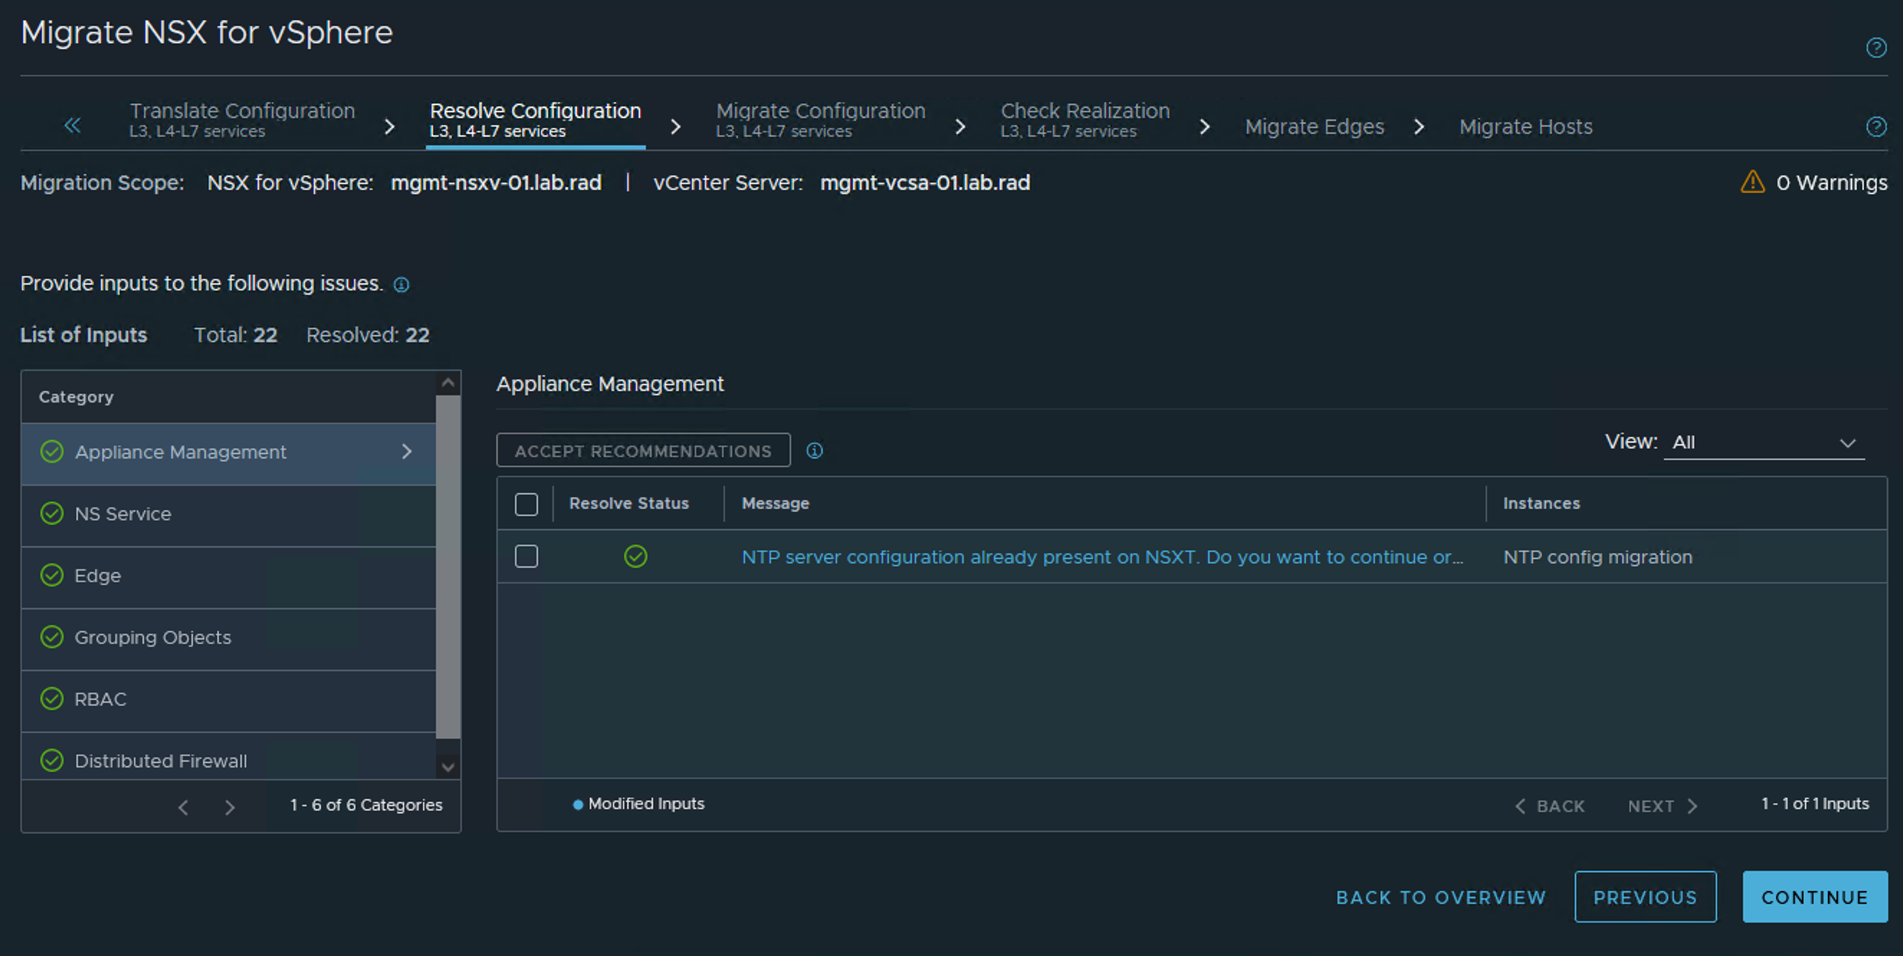Click the blue Modified Inputs legend dot
The image size is (1903, 956).
coord(578,804)
